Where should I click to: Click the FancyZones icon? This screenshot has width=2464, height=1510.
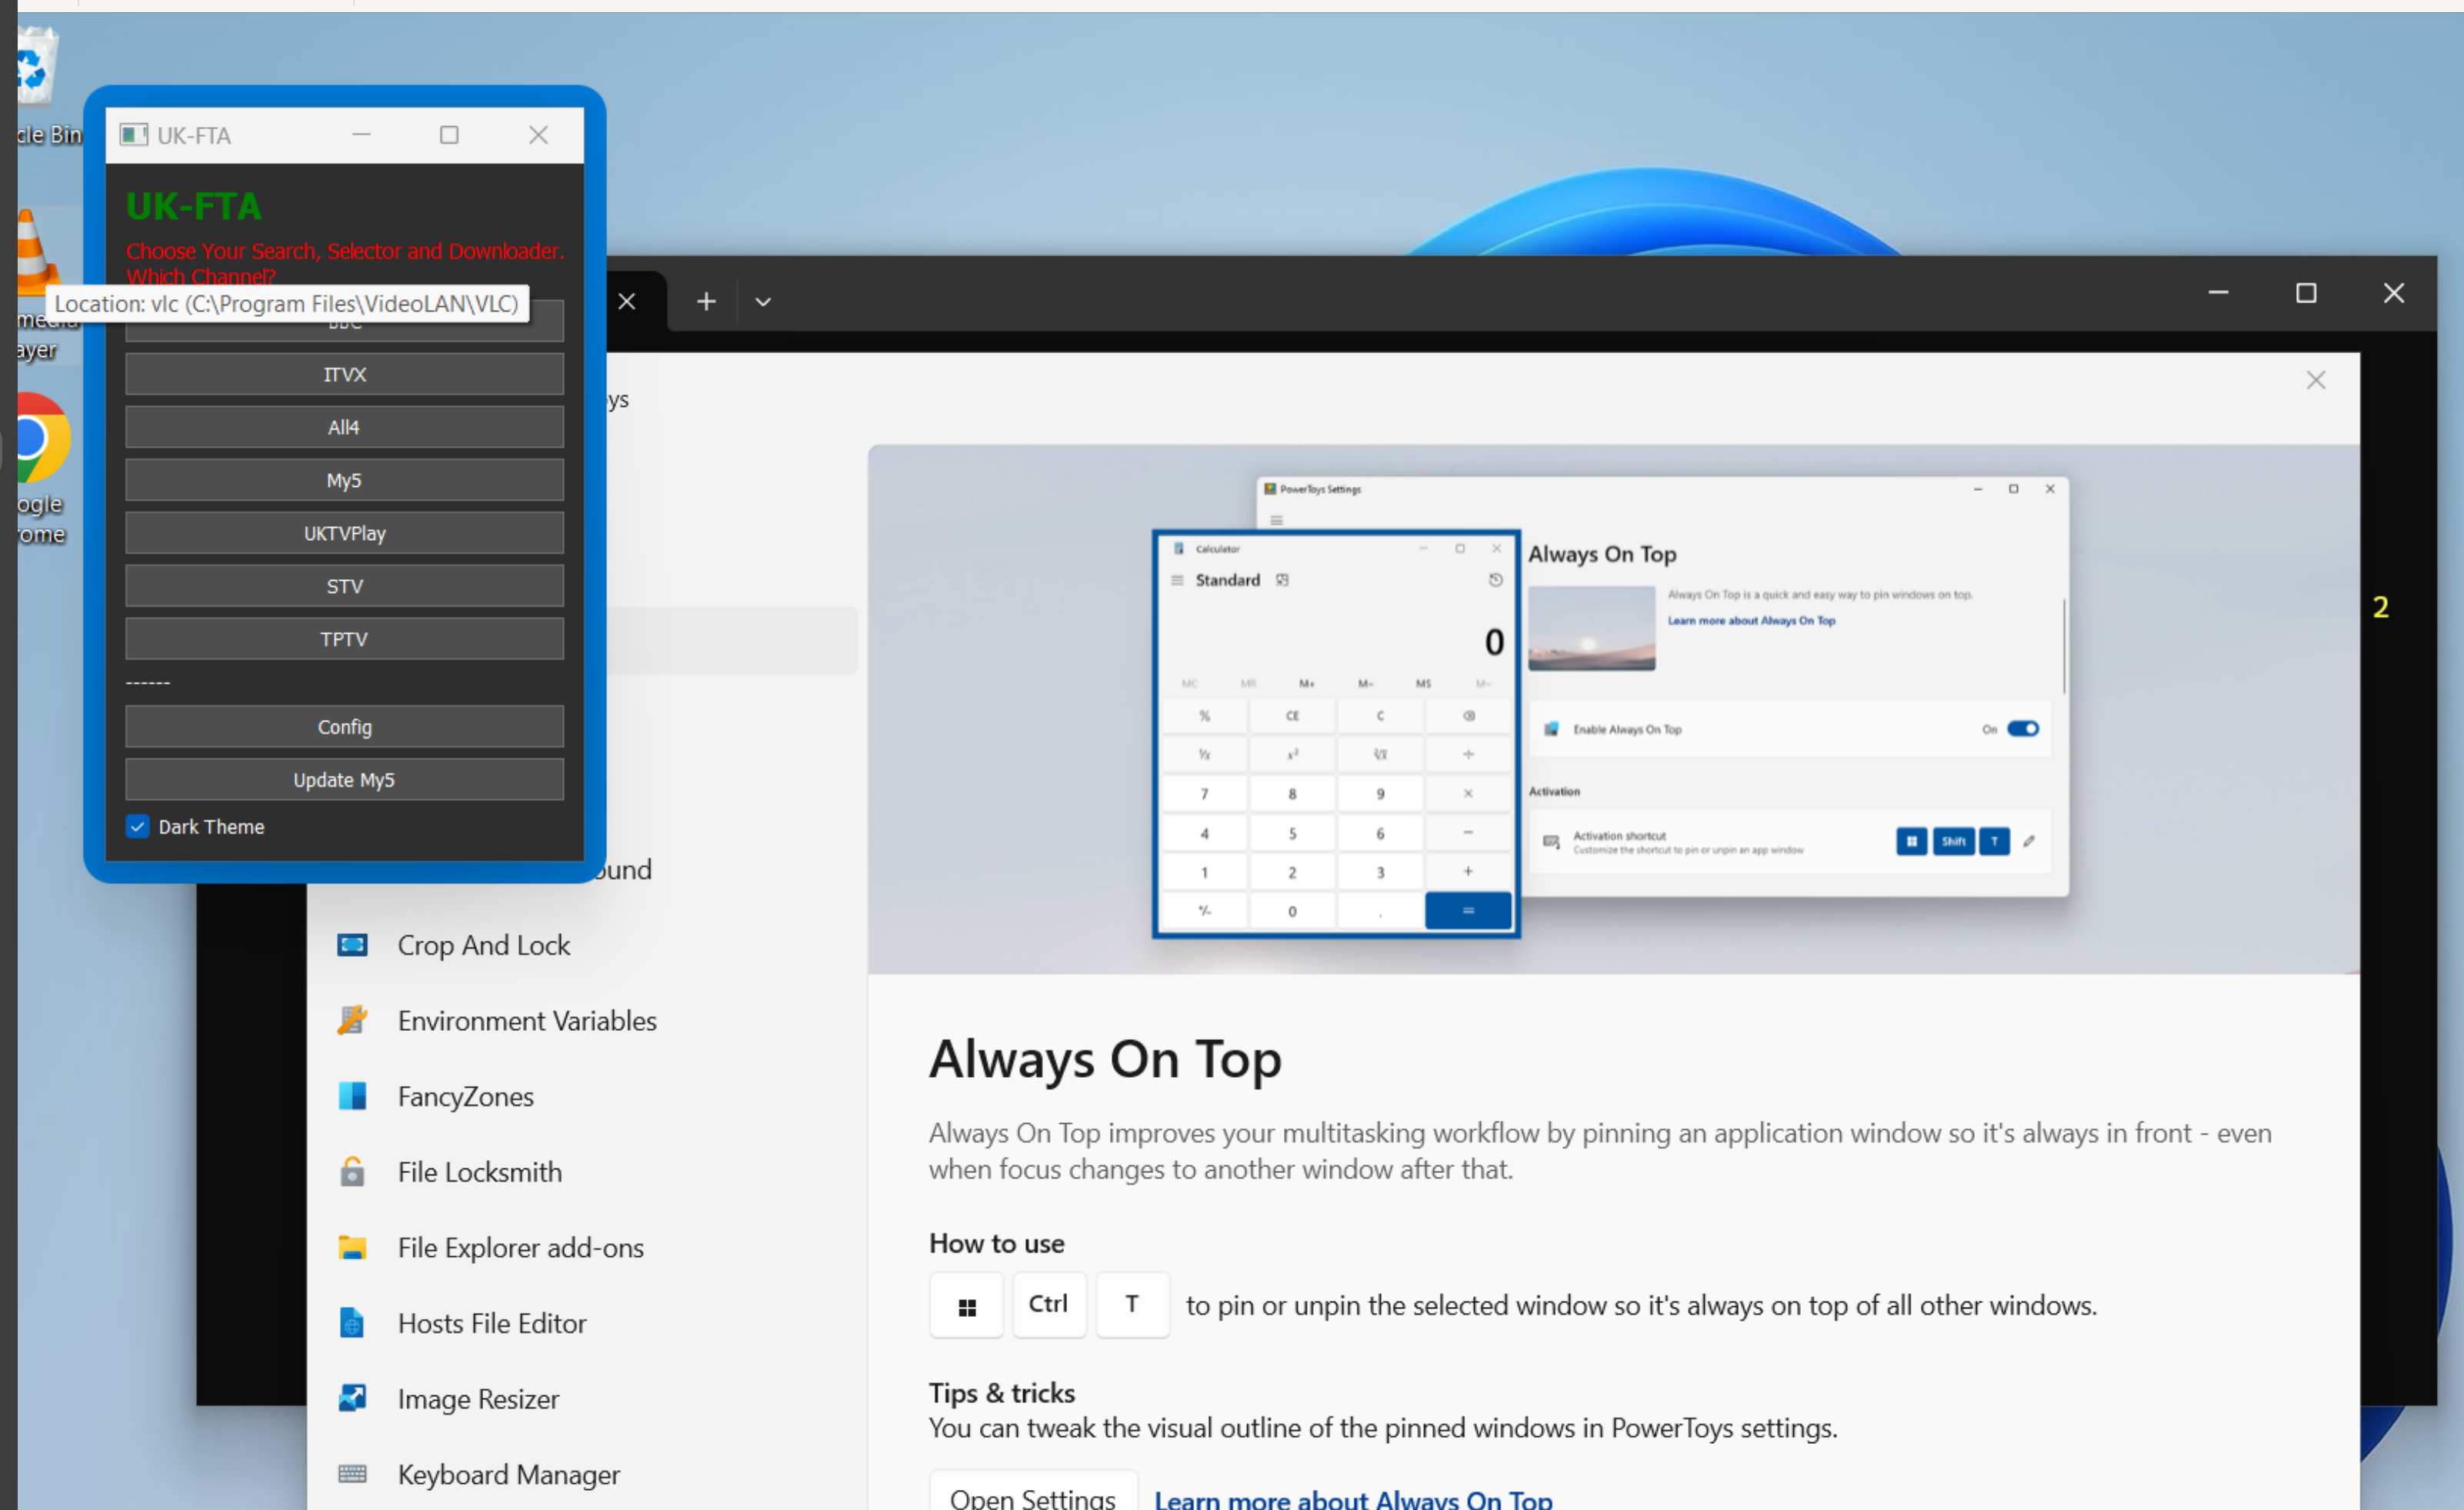(352, 1096)
